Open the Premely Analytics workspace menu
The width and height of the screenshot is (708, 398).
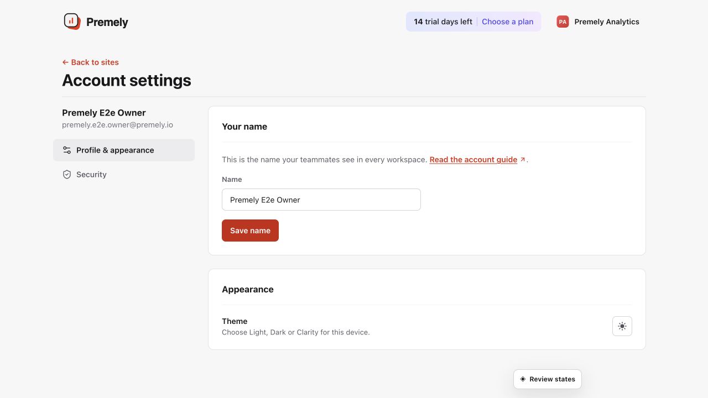(x=598, y=22)
